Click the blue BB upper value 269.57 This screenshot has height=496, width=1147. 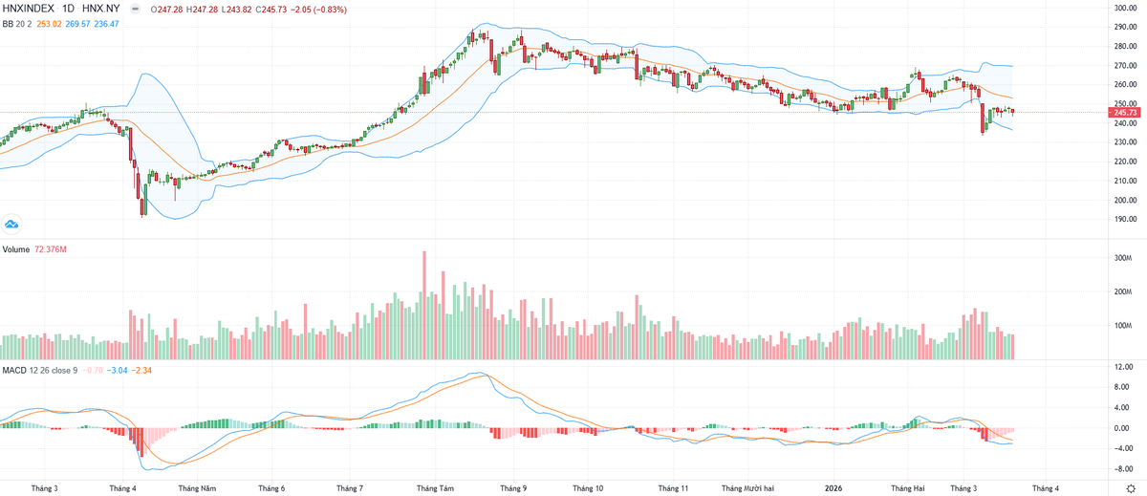point(79,23)
